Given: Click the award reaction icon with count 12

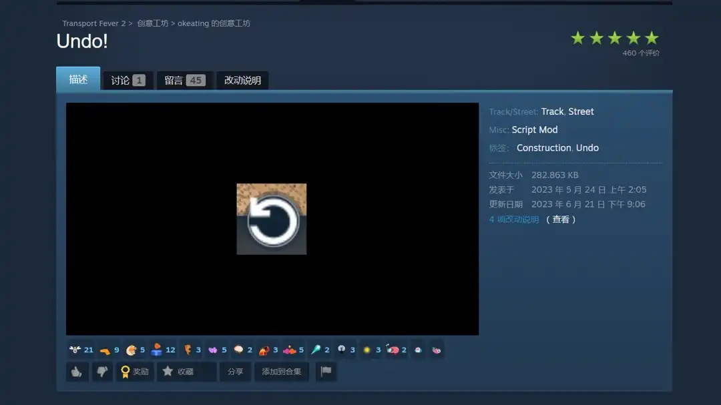Looking at the screenshot, I should [x=164, y=350].
